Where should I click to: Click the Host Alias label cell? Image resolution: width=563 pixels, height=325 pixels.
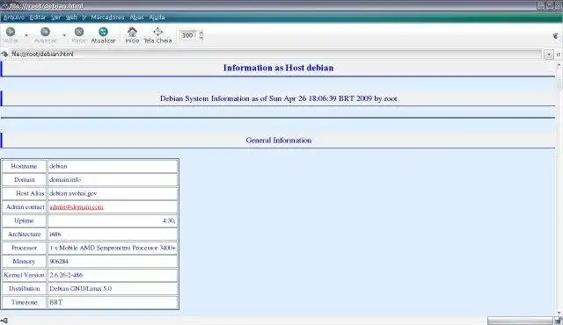coord(24,193)
